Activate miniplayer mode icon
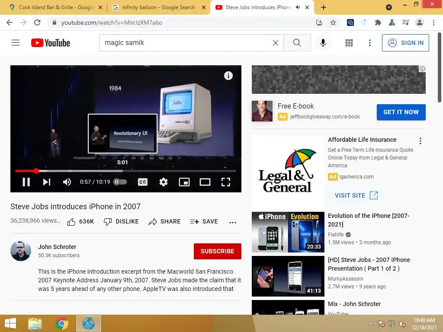The image size is (443, 332). pos(184,182)
